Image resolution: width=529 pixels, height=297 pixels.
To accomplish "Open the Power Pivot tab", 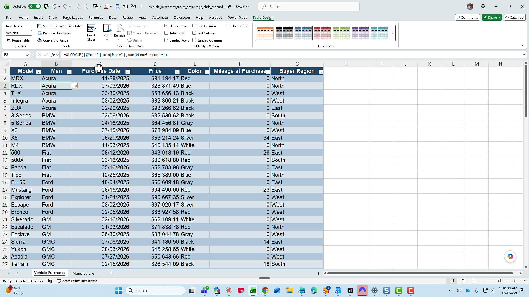I will coord(237,17).
